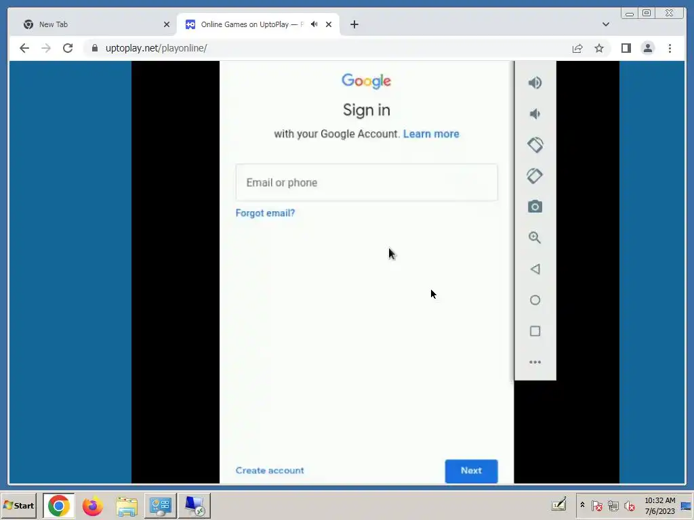Launch Firefox from the taskbar
Viewport: 694px width, 520px height.
click(92, 506)
